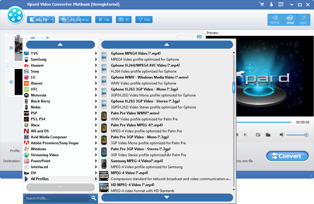Open the purchase shopping cart icon
Viewport: 314px width, 204px height.
[x=262, y=4]
